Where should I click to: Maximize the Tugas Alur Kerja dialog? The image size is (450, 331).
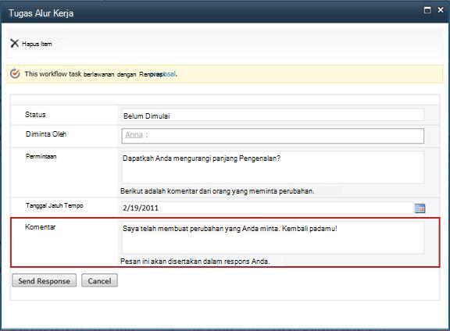click(427, 10)
